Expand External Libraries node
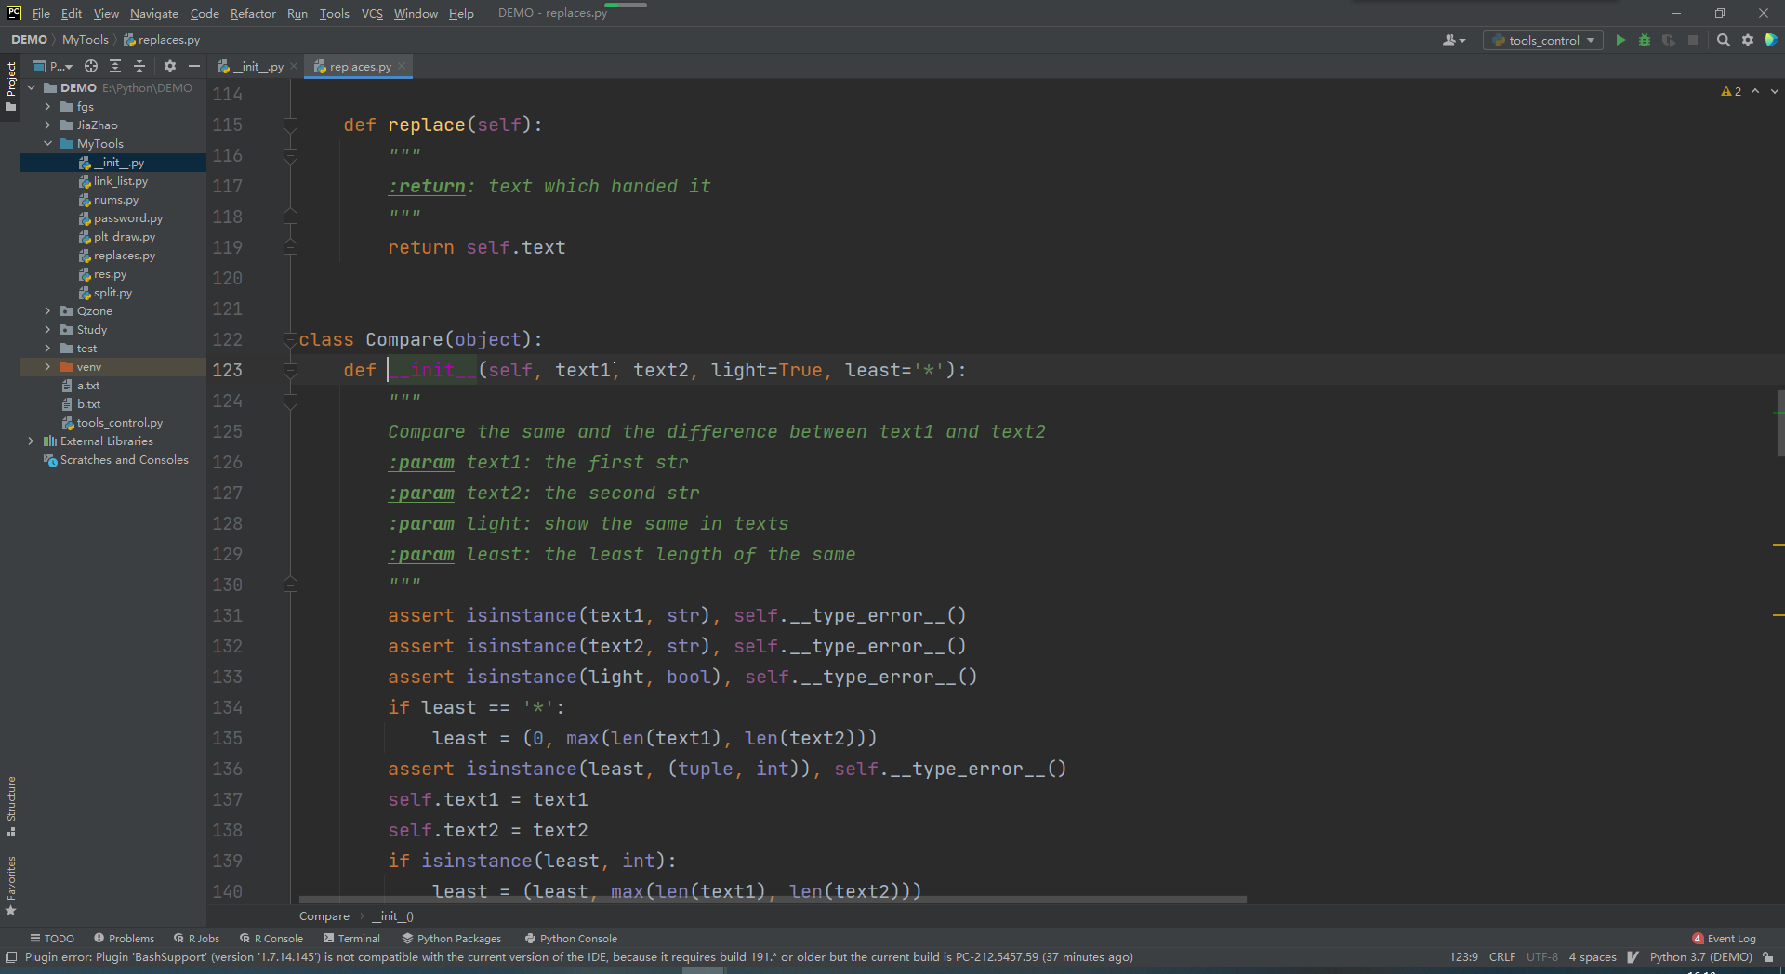The height and width of the screenshot is (974, 1785). click(32, 441)
